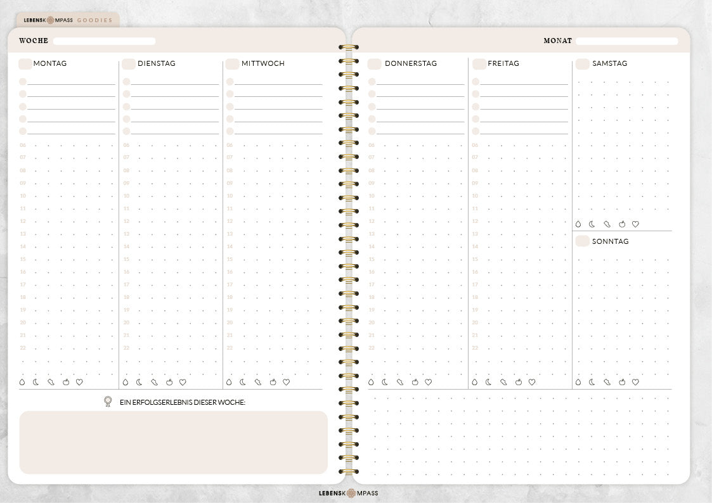Click the Monat input field

click(626, 41)
